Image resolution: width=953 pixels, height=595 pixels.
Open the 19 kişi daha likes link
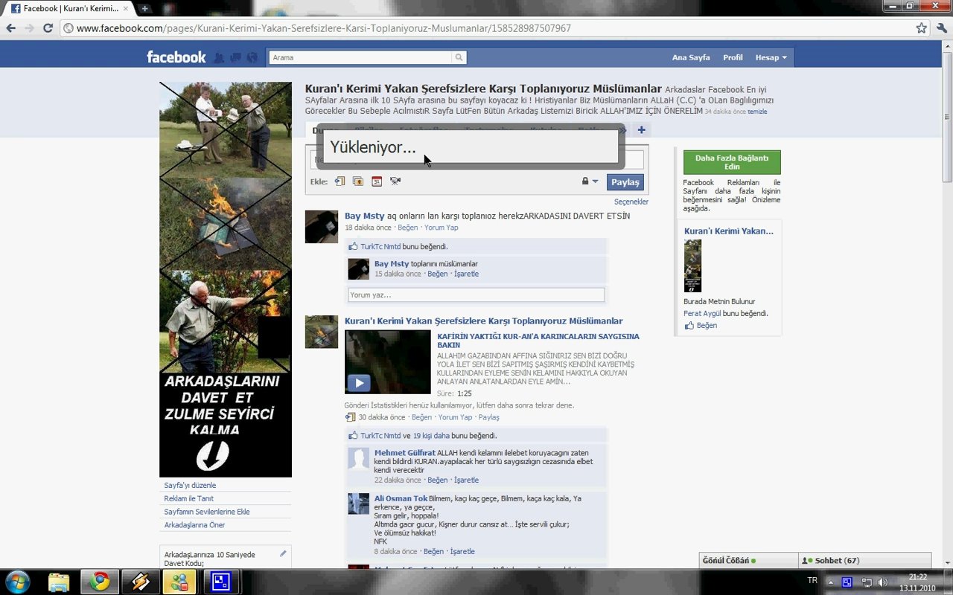[x=431, y=436]
